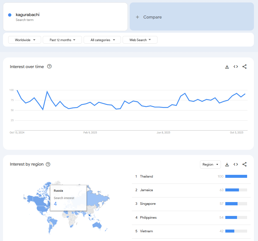Screen dimensions: 258x241
Task: Share the Interest by region chart
Action: (244, 164)
